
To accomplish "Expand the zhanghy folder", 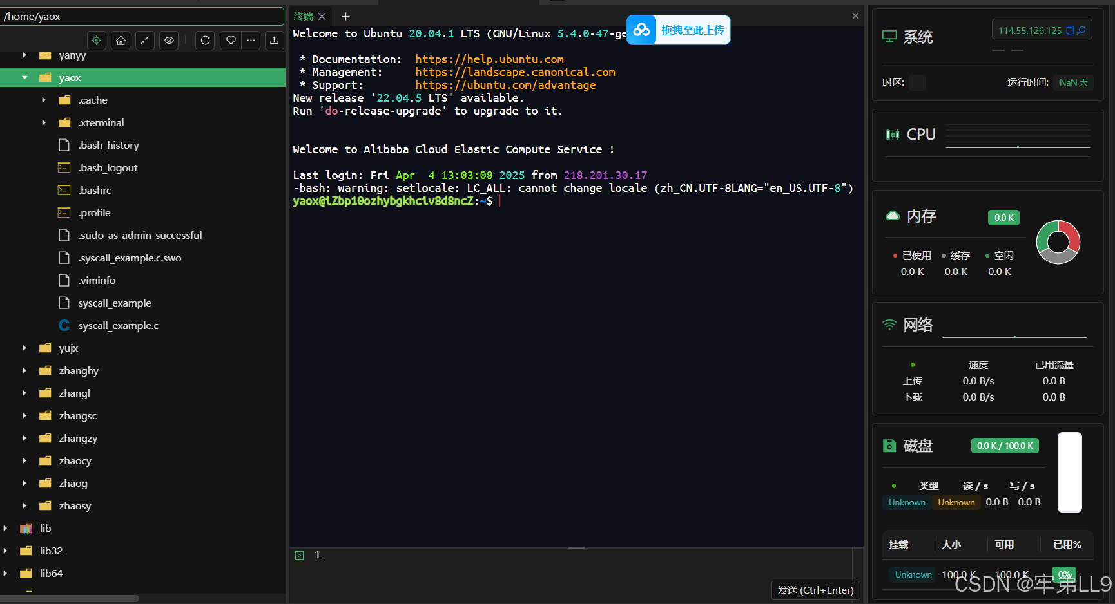I will 24,370.
